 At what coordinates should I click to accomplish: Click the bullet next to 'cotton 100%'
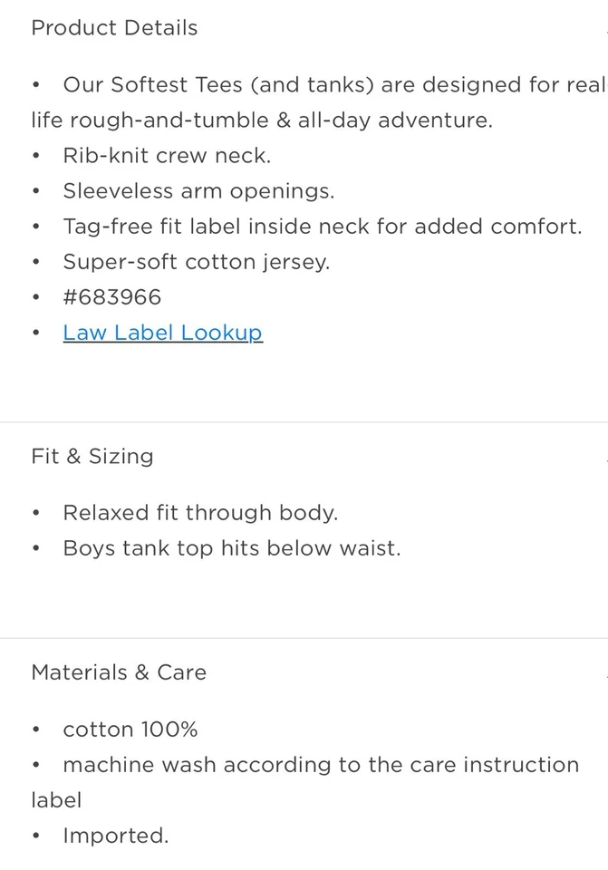click(x=36, y=730)
